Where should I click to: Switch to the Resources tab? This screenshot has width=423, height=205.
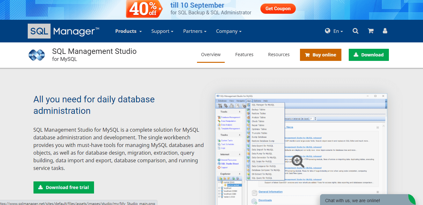[279, 55]
